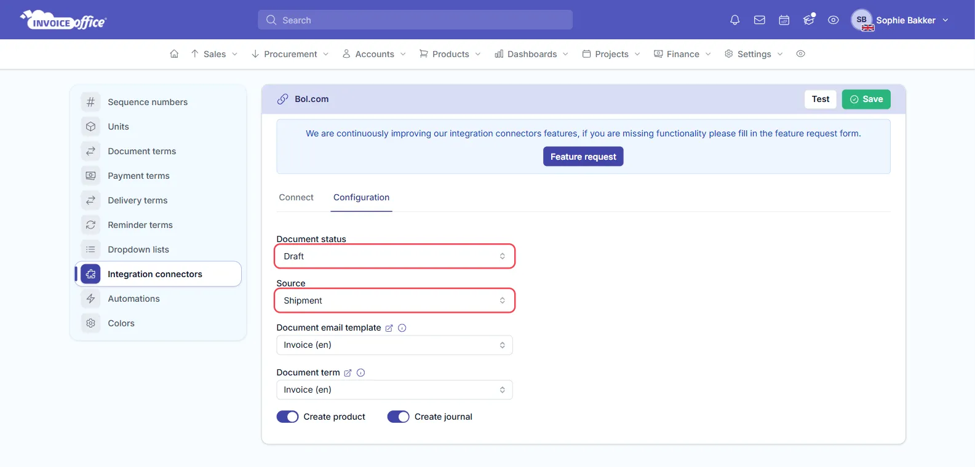
Task: Open Delivery terms in sidebar
Action: tap(159, 200)
